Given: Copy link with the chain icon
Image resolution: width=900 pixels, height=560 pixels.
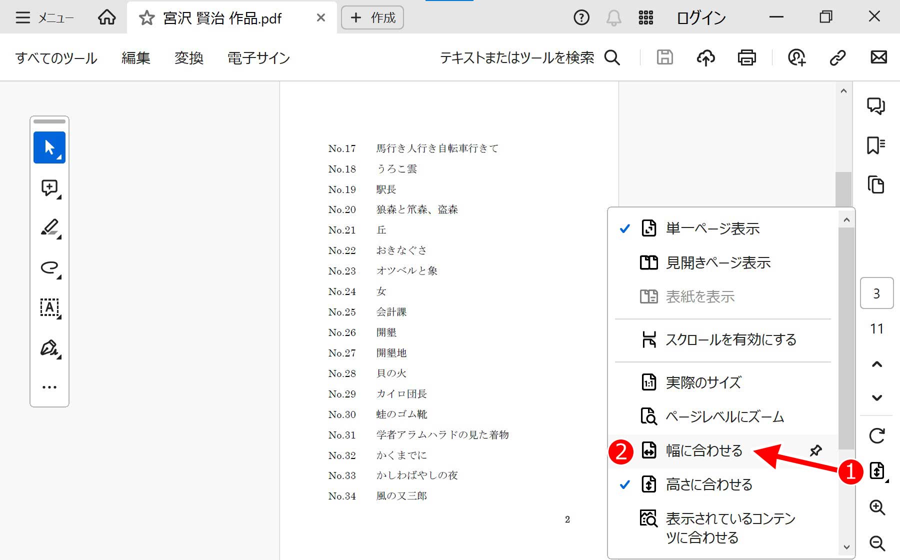Looking at the screenshot, I should [x=837, y=58].
